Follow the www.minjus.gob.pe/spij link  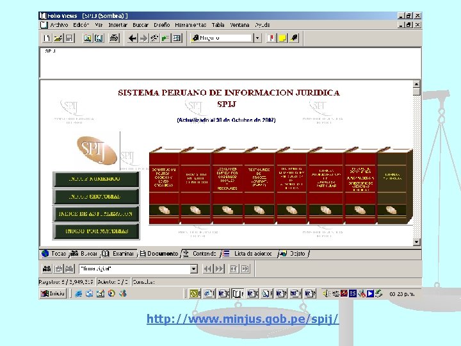tap(242, 319)
